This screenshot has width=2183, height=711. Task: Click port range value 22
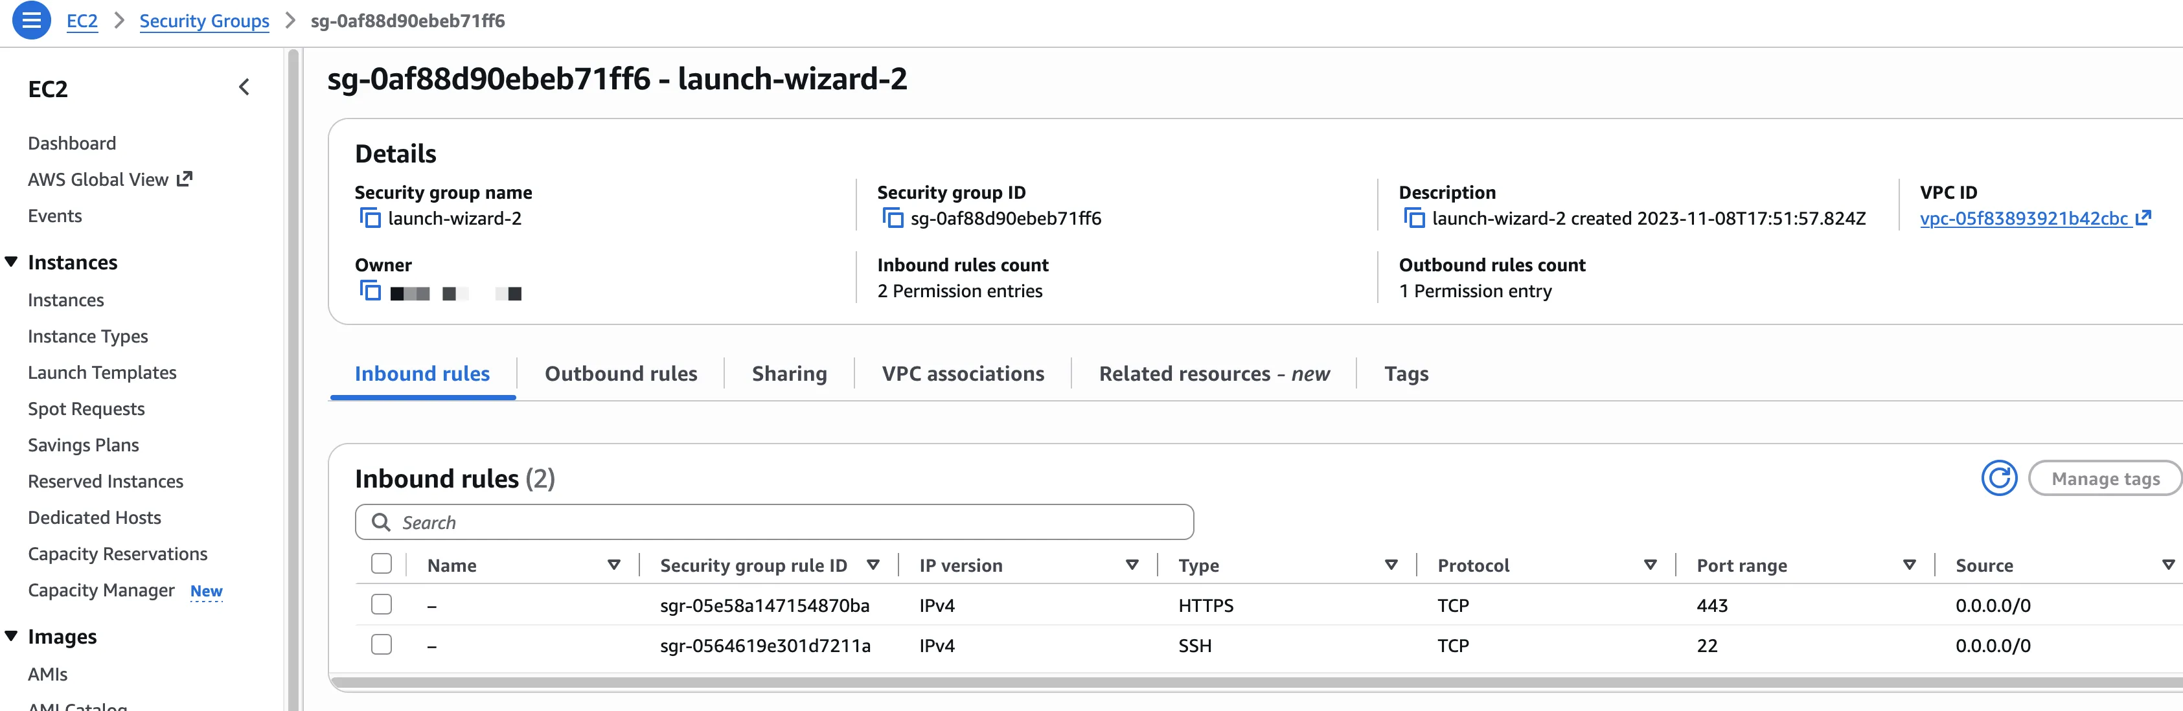click(x=1707, y=646)
